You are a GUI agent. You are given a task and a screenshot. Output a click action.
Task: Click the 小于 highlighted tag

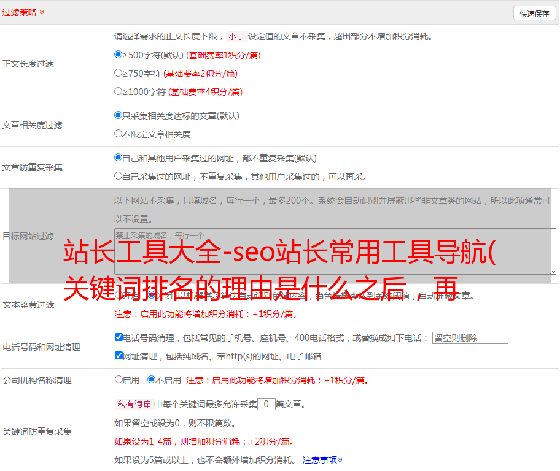coord(237,36)
